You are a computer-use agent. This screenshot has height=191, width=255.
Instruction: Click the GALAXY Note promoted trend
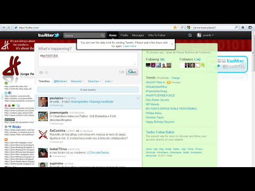[155, 82]
